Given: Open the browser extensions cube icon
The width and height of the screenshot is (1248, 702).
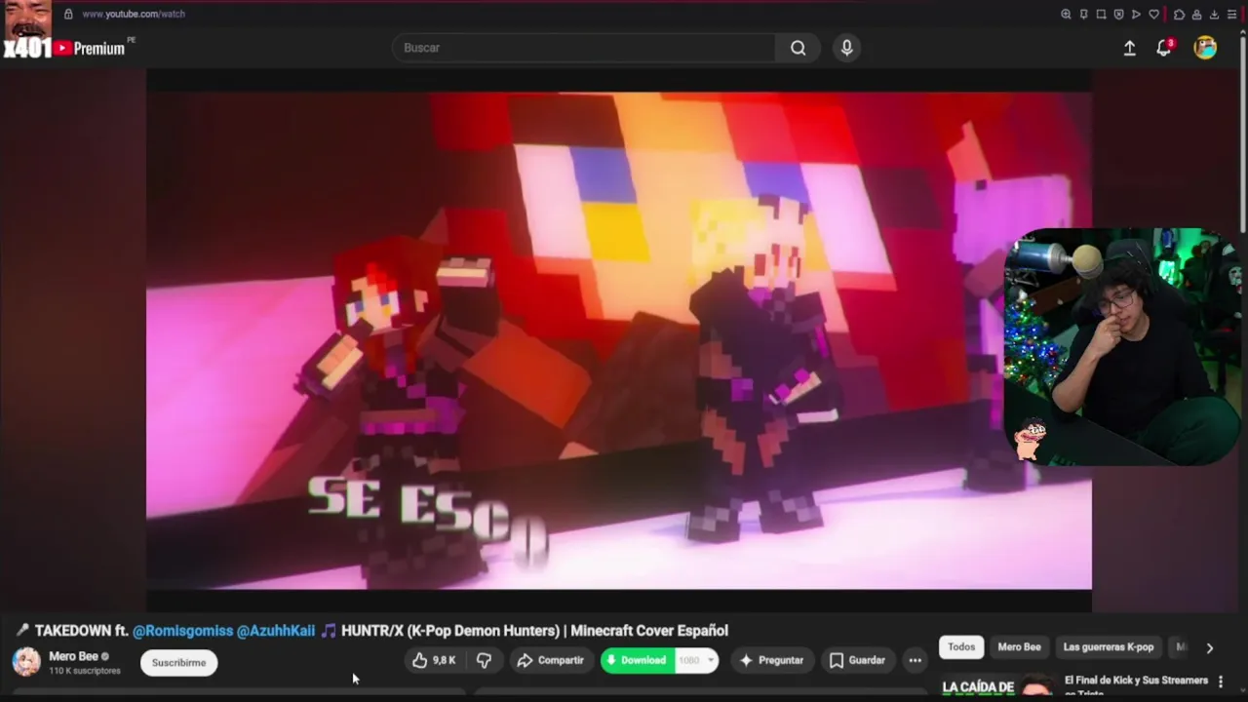Looking at the screenshot, I should 1179,14.
